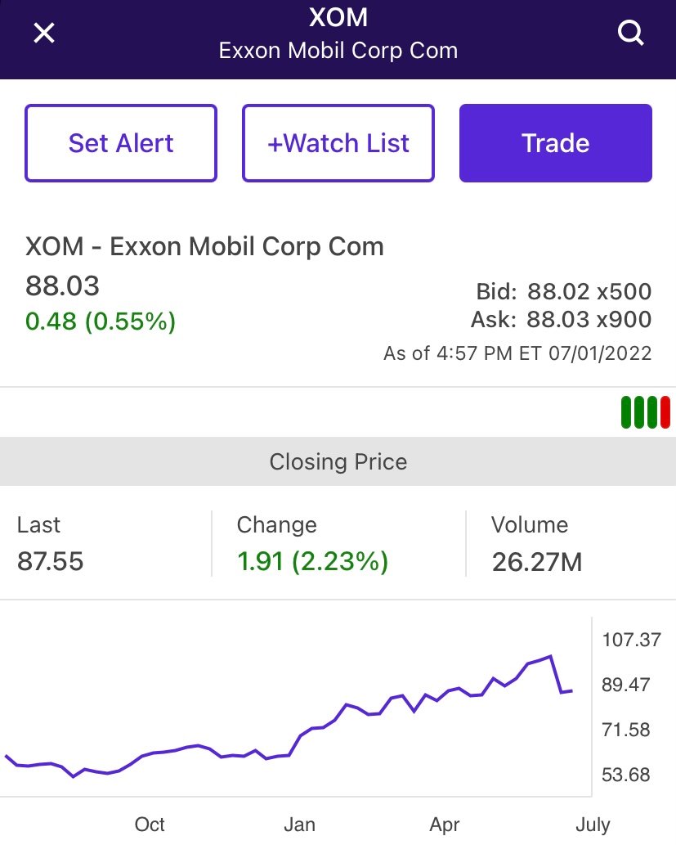This screenshot has height=845, width=676.
Task: Select the Bid 88.02 x500 quote
Action: point(563,291)
